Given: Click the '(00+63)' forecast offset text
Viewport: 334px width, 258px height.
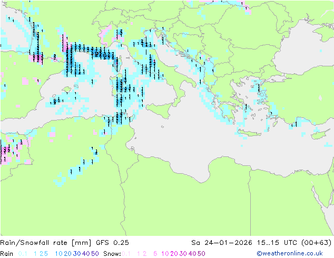Looking at the screenshot, I should coord(317,243).
